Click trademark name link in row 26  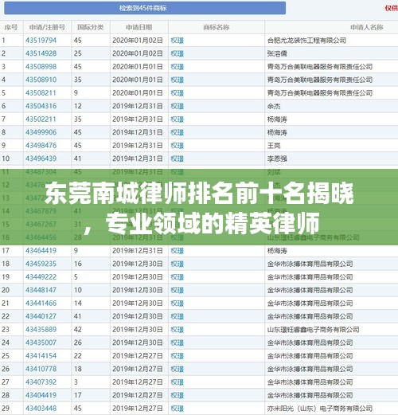(x=177, y=369)
